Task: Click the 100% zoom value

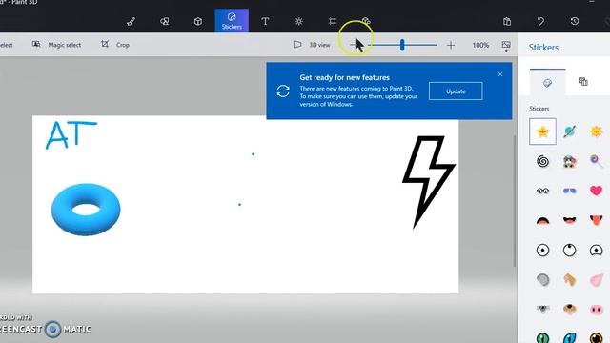Action: click(x=480, y=45)
